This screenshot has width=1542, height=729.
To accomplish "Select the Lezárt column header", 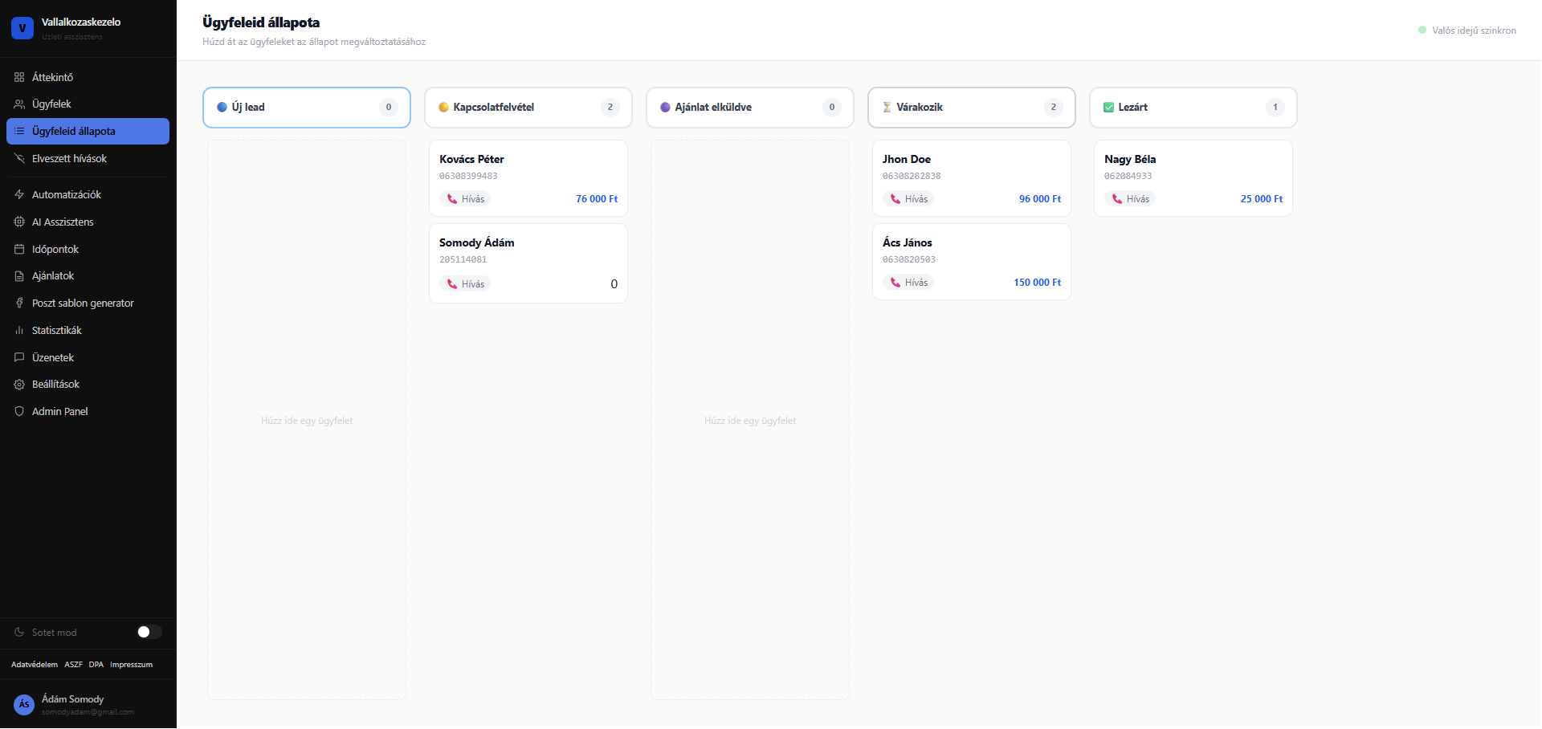I will [1193, 108].
